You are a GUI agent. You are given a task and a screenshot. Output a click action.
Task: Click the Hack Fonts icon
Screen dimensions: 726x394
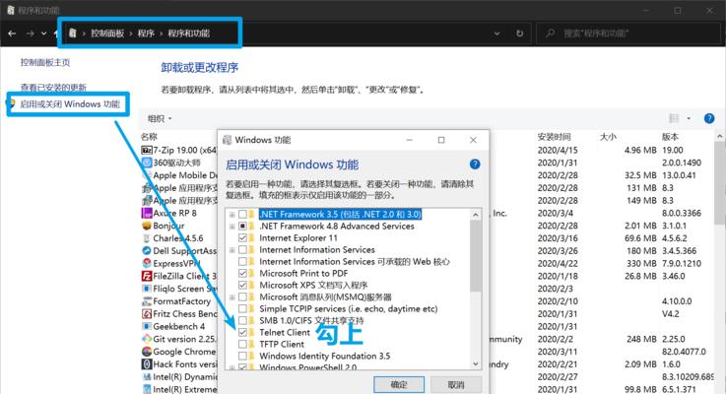click(x=147, y=363)
